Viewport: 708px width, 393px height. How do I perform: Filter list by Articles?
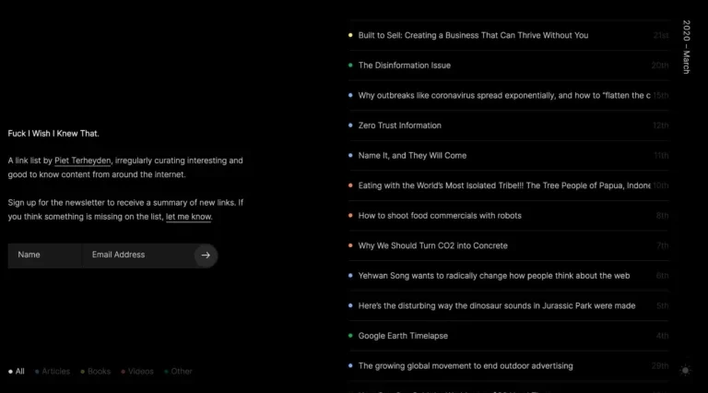click(x=53, y=372)
